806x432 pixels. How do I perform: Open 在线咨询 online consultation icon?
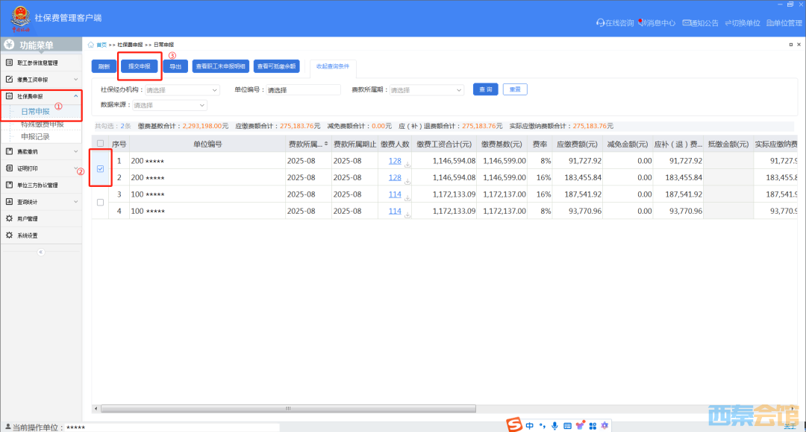(x=600, y=23)
